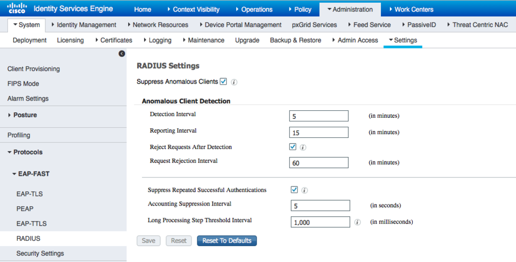Open pxGrid Services tab
Screen dimensions: 516x262
tap(314, 24)
